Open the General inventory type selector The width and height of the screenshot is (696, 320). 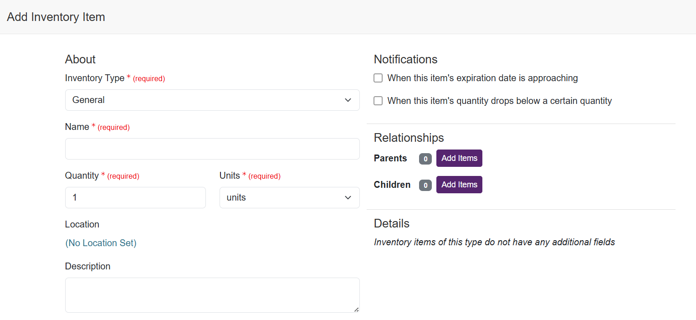coord(212,100)
